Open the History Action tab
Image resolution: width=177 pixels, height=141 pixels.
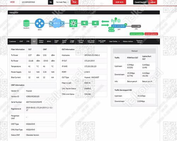pos(128,42)
